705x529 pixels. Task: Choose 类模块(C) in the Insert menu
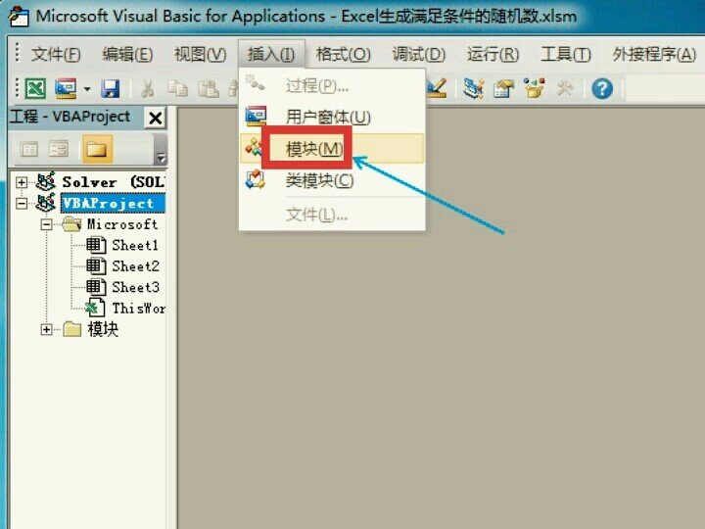coord(319,181)
